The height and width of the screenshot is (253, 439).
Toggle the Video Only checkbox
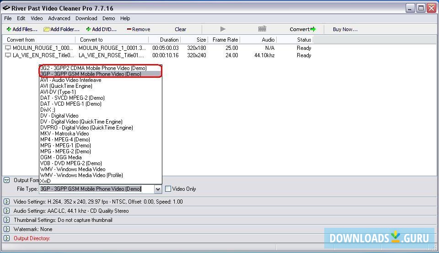[x=168, y=189]
